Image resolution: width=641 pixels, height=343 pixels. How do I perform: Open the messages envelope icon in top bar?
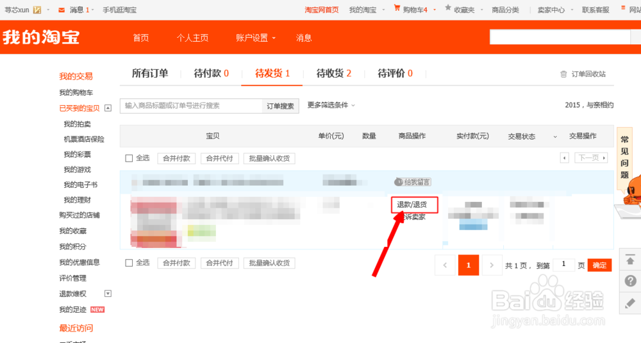point(62,10)
